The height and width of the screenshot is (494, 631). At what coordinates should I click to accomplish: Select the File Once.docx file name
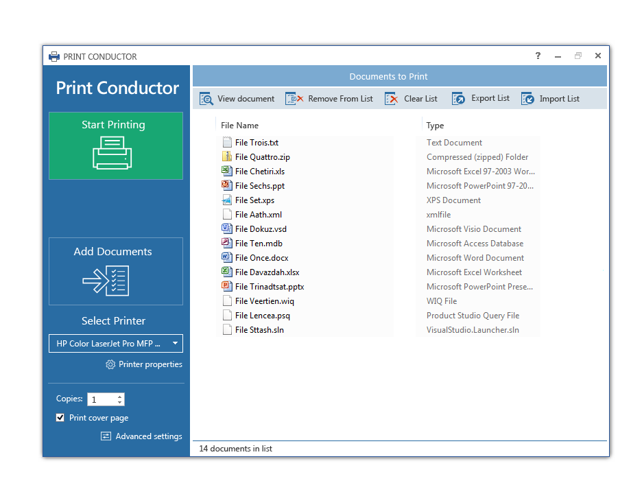261,258
